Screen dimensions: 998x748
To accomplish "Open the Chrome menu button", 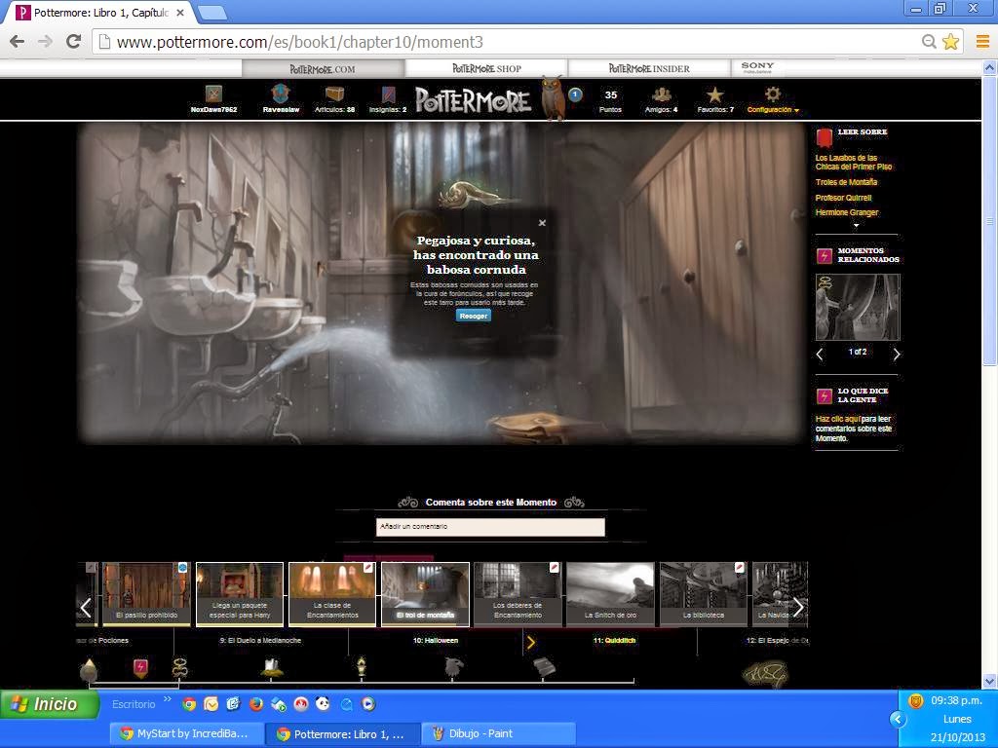I will point(982,42).
